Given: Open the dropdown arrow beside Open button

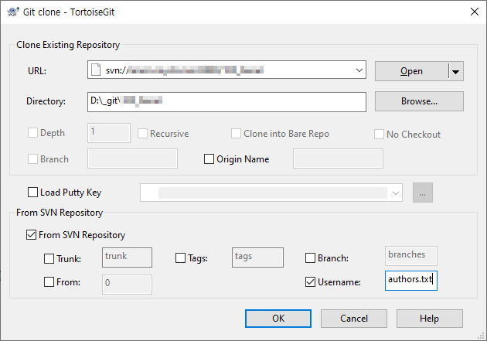Looking at the screenshot, I should coord(455,72).
